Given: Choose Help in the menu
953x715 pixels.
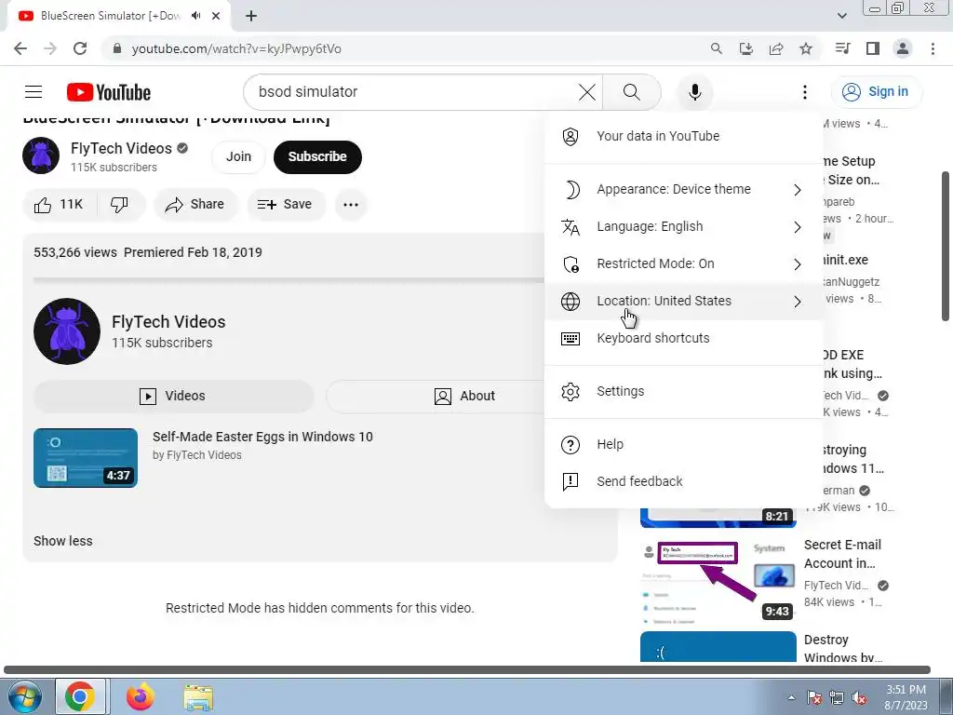Looking at the screenshot, I should click(x=683, y=444).
